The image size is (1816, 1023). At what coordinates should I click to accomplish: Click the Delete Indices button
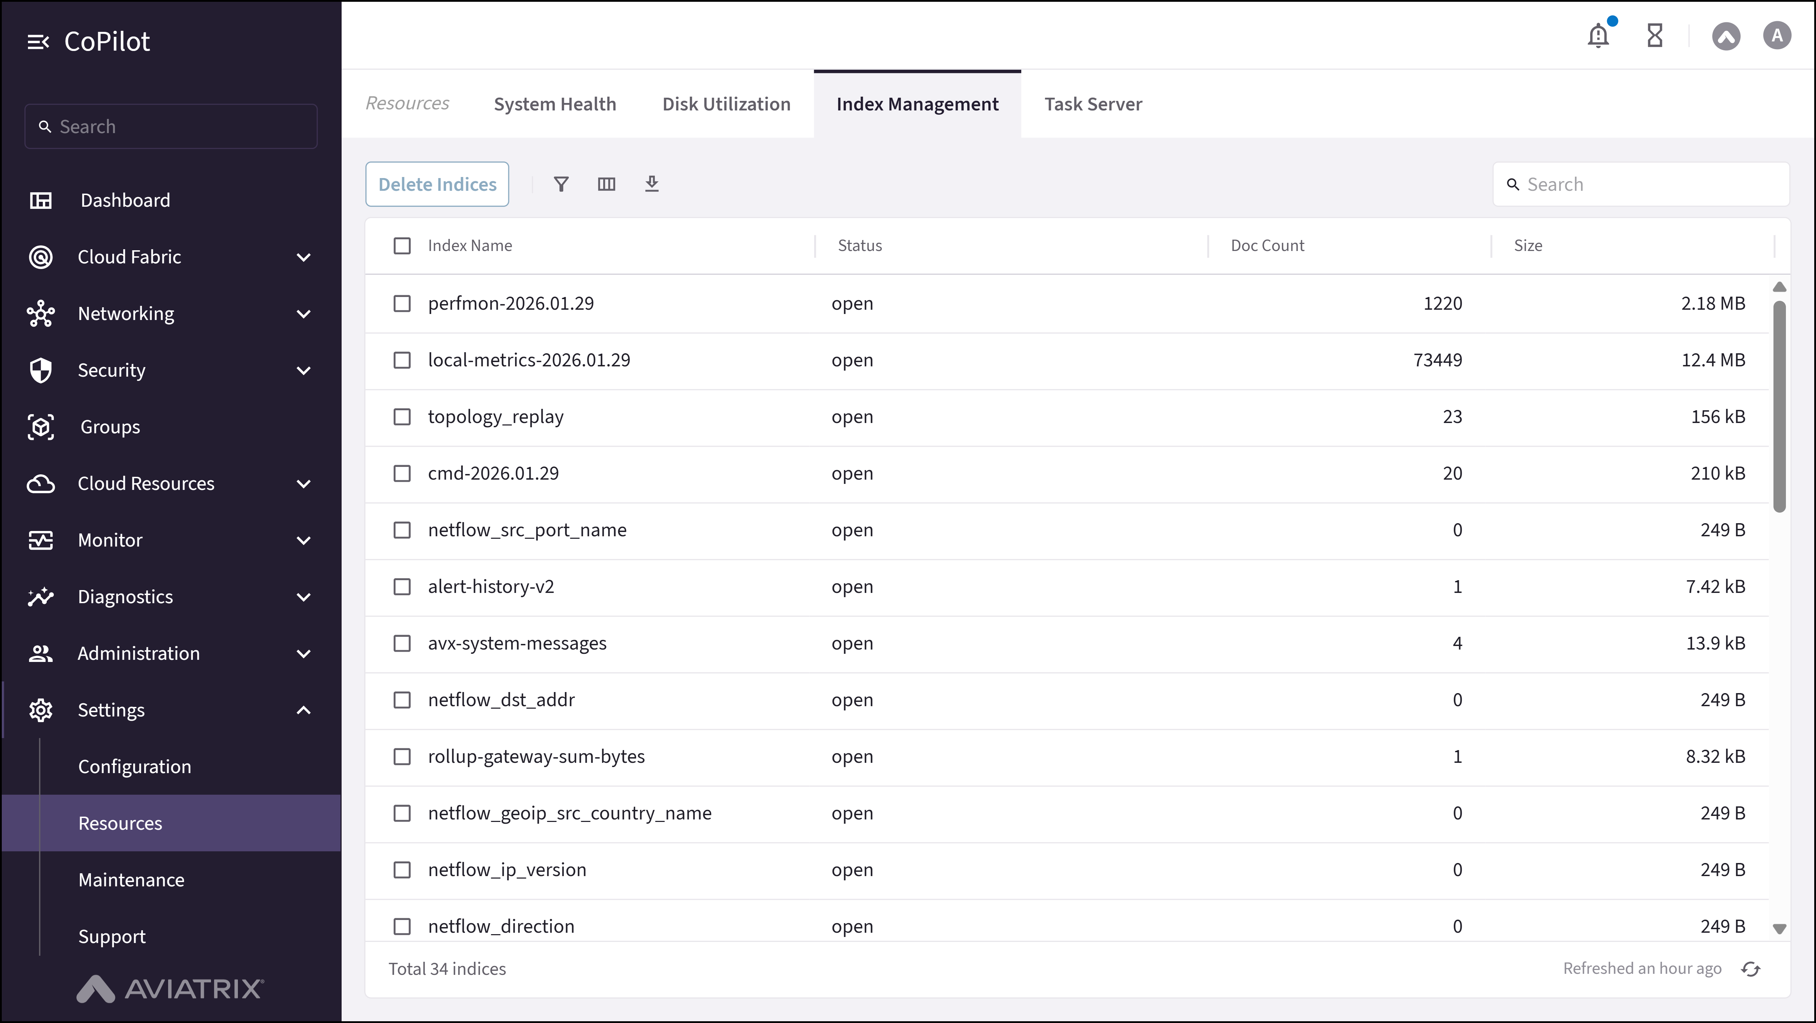coord(436,184)
